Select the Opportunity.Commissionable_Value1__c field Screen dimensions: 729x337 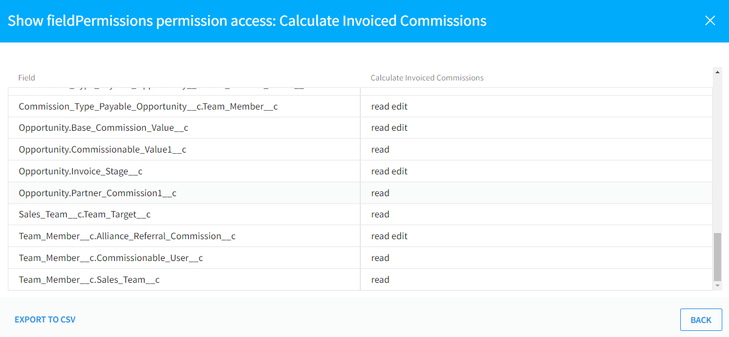[x=102, y=150]
